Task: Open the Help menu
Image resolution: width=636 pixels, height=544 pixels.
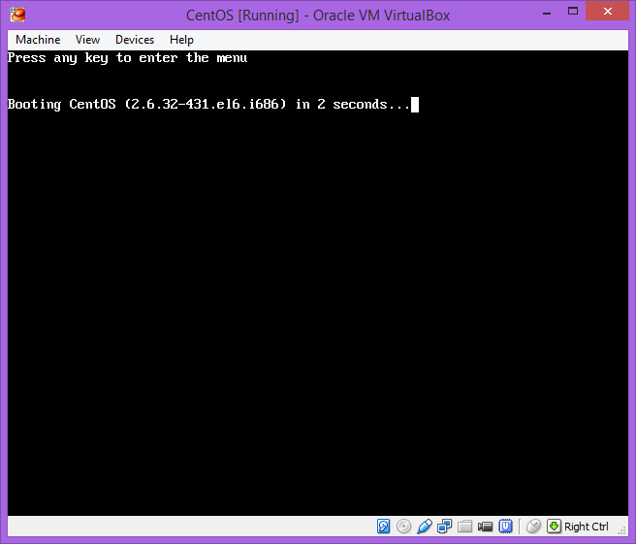Action: pos(181,40)
